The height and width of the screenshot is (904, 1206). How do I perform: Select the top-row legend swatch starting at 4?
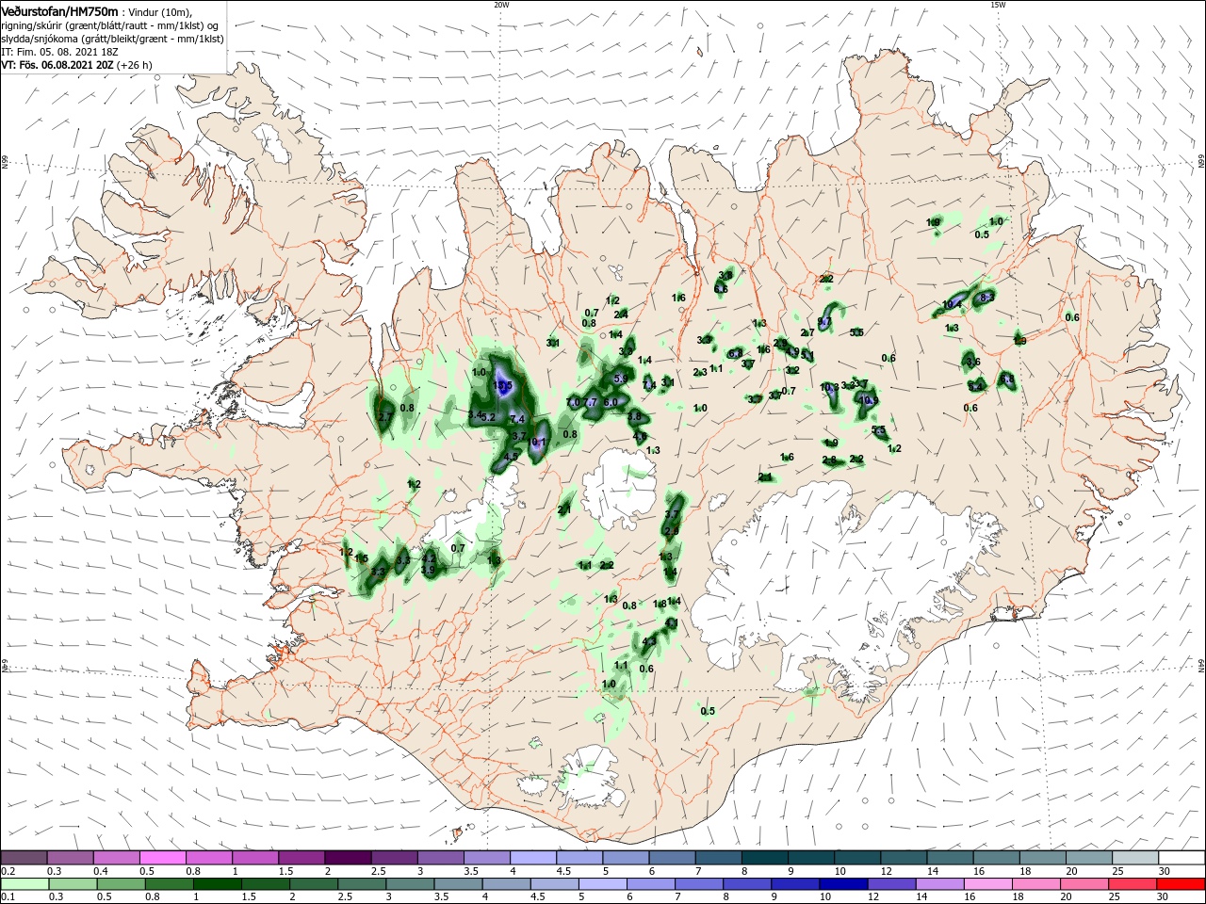(x=533, y=858)
